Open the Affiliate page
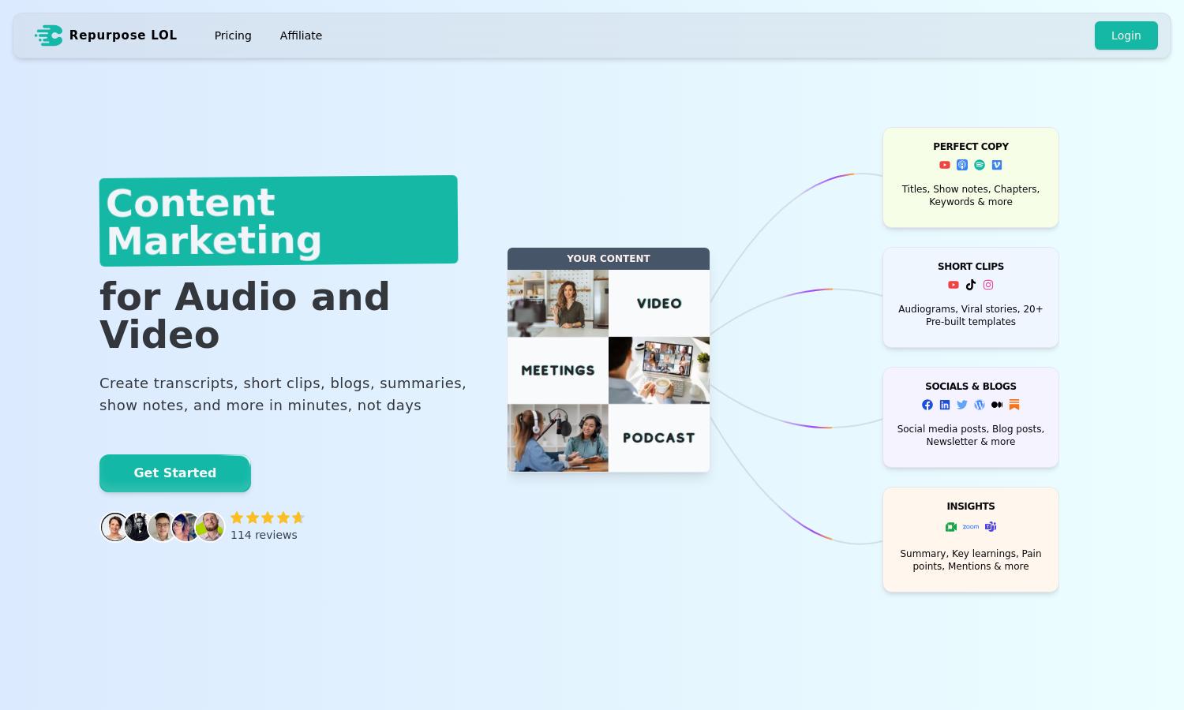 pyautogui.click(x=301, y=35)
